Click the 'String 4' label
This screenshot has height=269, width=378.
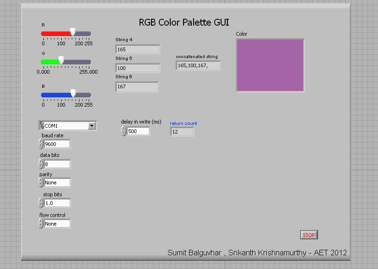[x=124, y=40]
